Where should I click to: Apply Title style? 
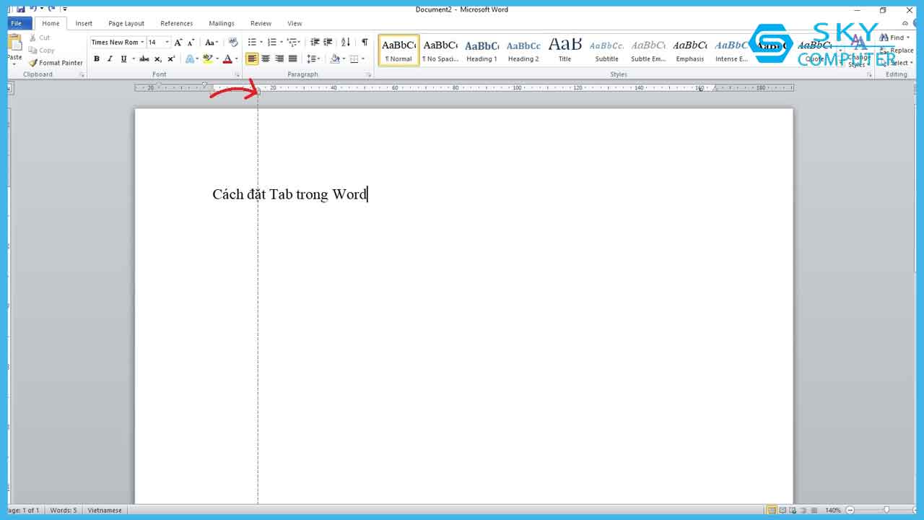(x=565, y=51)
